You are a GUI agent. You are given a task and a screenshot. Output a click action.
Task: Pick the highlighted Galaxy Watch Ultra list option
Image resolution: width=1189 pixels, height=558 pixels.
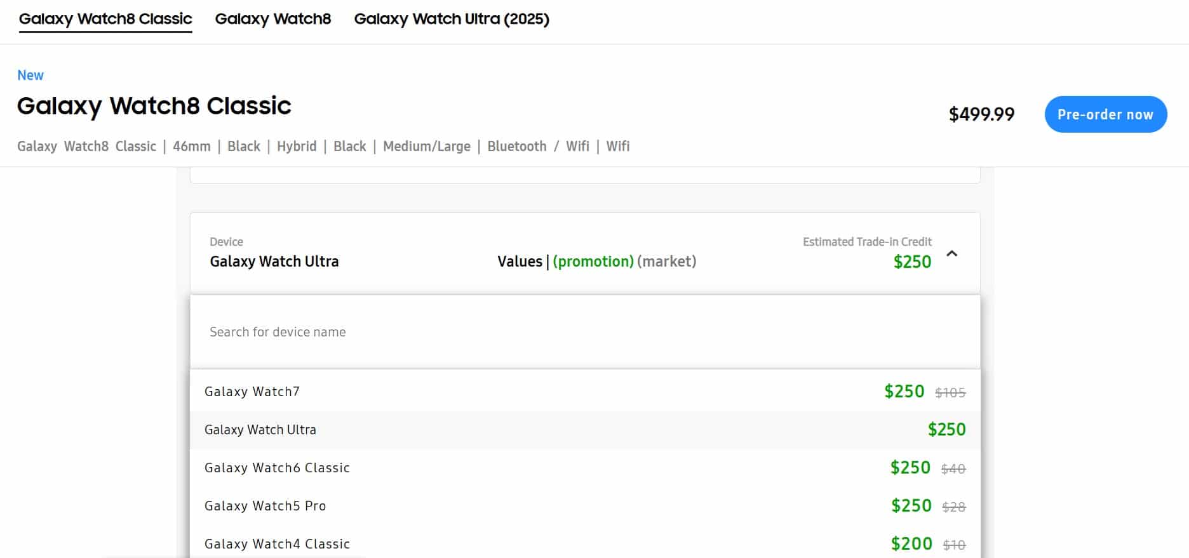[x=260, y=430]
